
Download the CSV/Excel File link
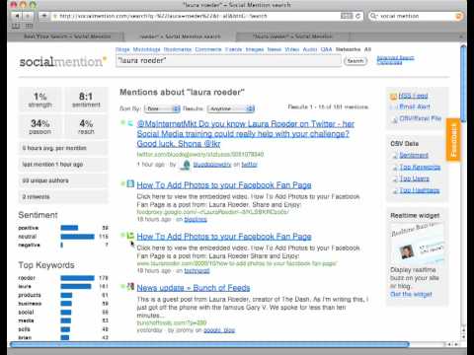point(420,118)
